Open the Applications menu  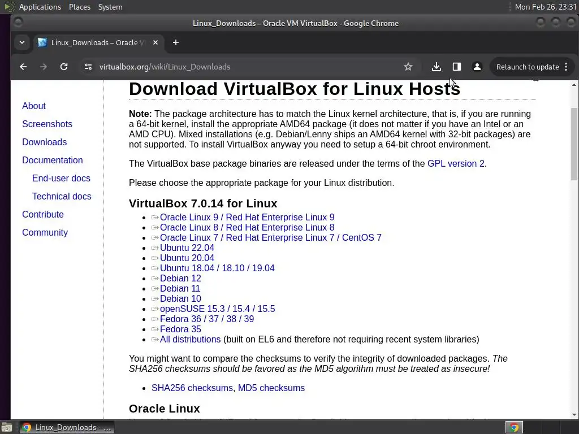tap(40, 7)
